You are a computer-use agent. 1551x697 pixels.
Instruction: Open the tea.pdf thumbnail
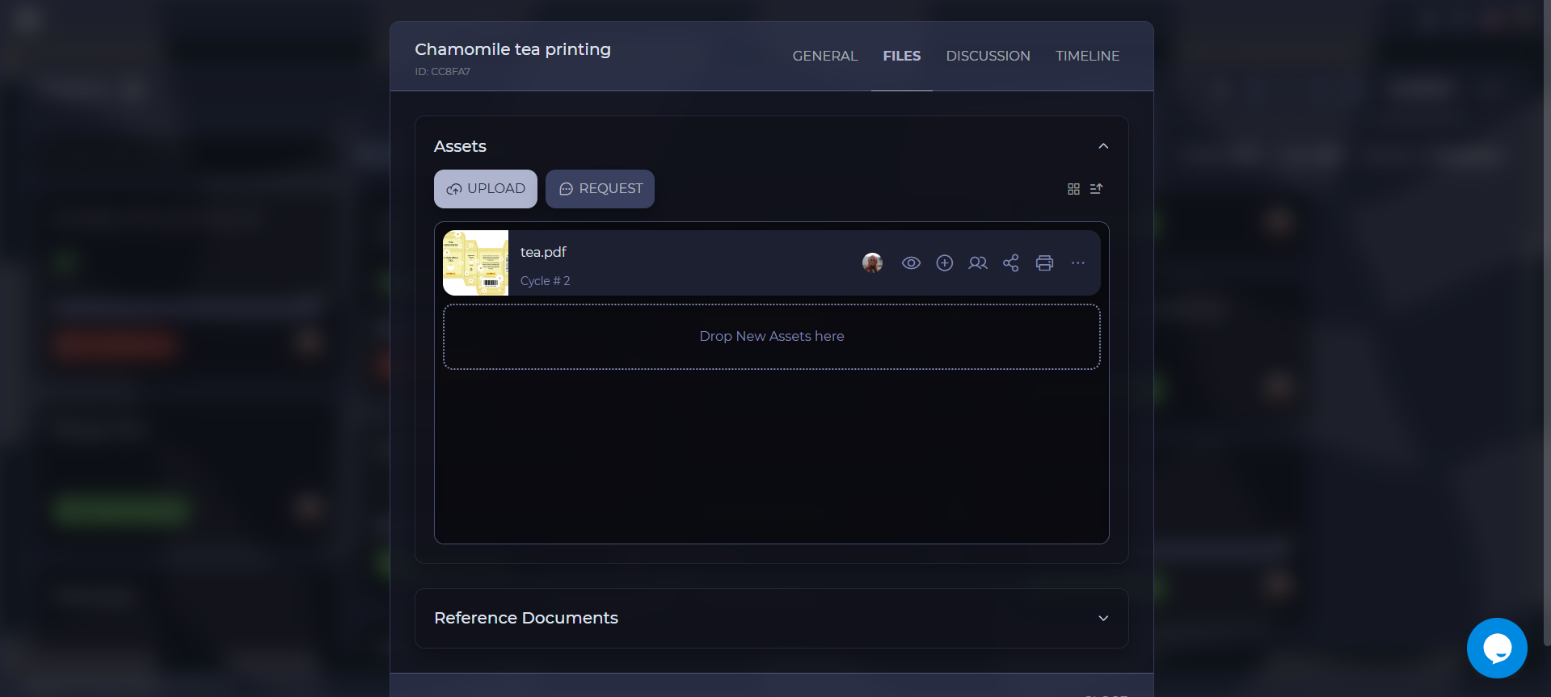click(475, 263)
